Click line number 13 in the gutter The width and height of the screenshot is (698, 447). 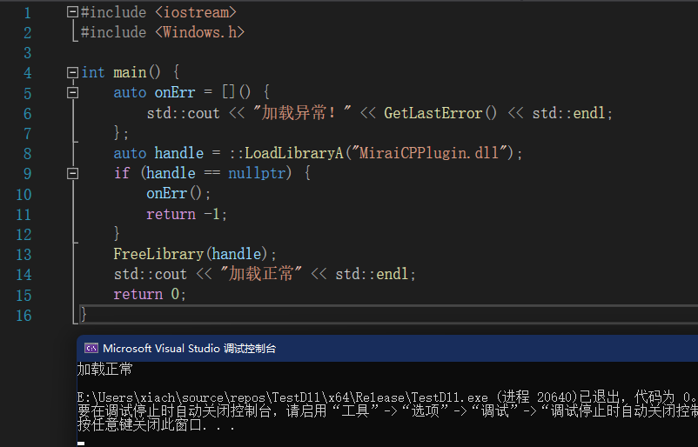pyautogui.click(x=24, y=255)
